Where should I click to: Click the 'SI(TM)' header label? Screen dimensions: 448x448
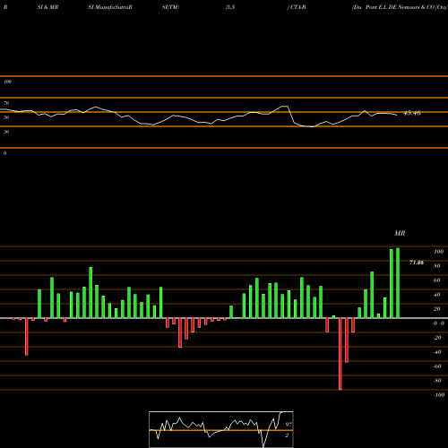point(170,7)
